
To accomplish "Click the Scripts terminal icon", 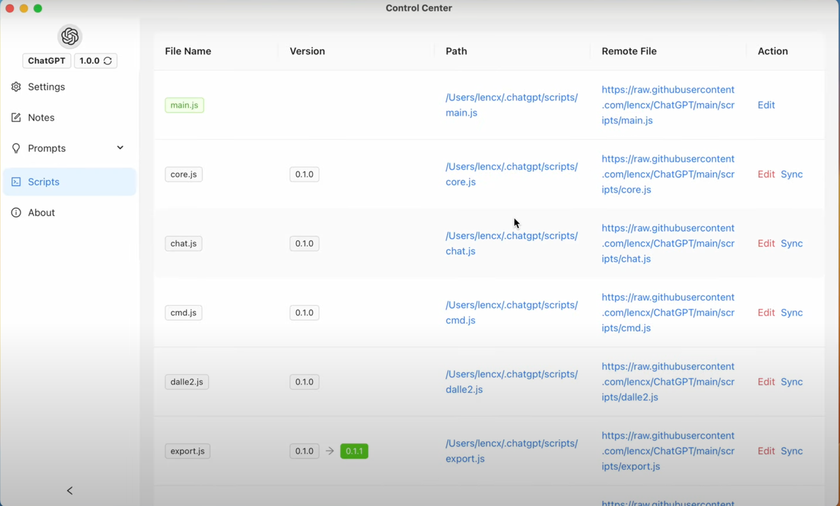I will click(16, 182).
